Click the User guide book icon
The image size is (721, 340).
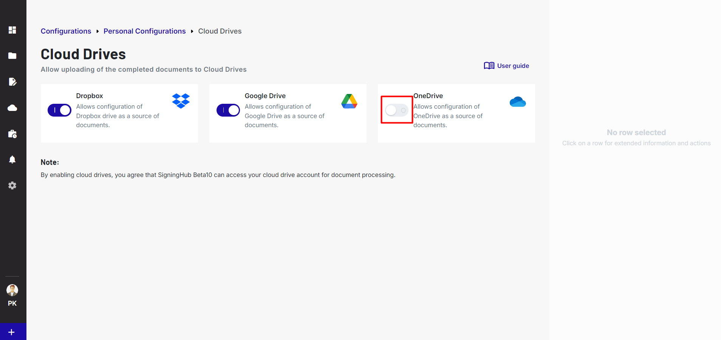point(489,66)
